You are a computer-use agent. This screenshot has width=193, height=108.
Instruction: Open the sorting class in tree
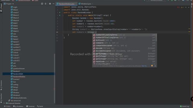click(x=15, y=85)
